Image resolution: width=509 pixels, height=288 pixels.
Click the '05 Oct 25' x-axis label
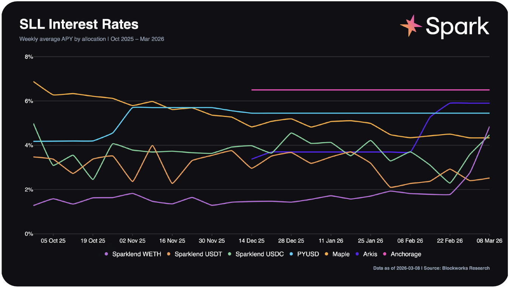[x=53, y=241]
